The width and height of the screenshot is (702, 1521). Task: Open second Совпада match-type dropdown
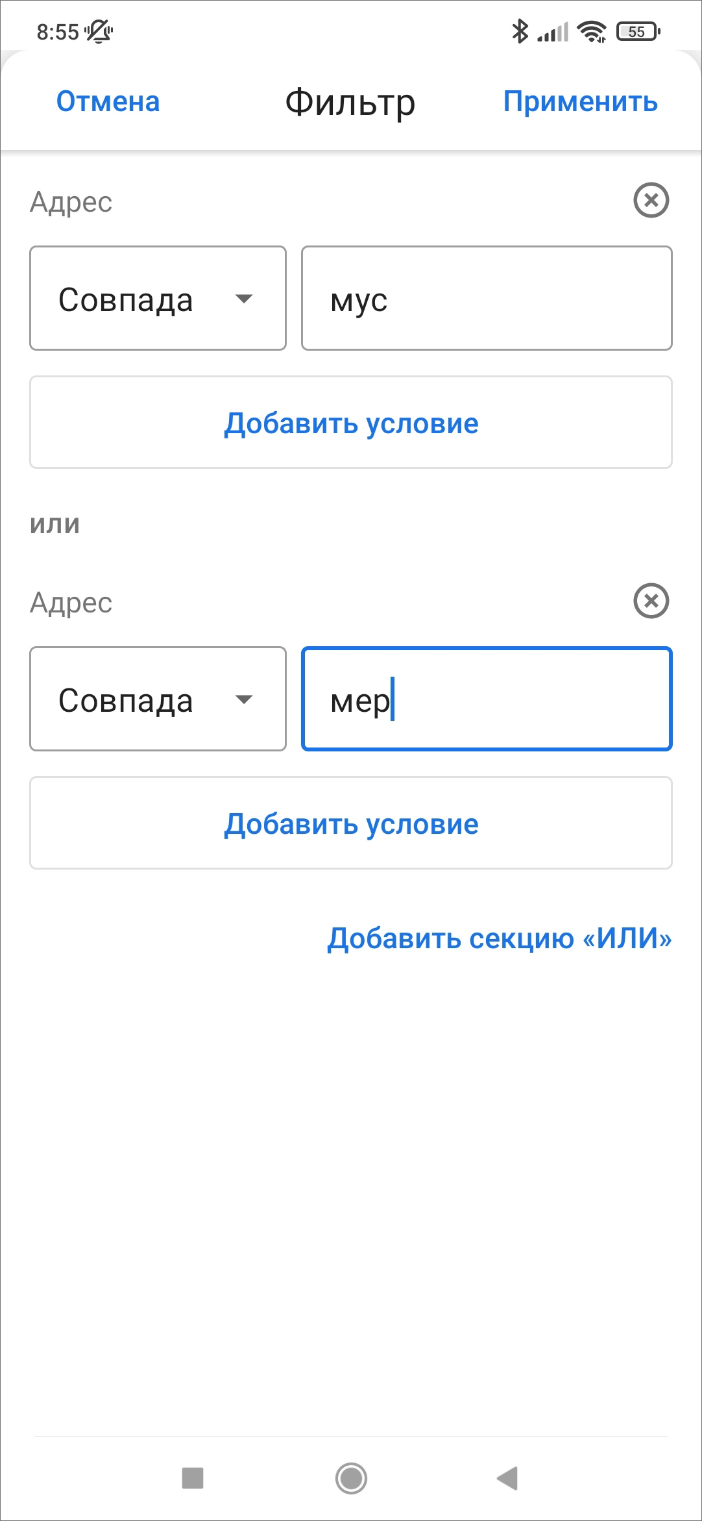coord(158,699)
